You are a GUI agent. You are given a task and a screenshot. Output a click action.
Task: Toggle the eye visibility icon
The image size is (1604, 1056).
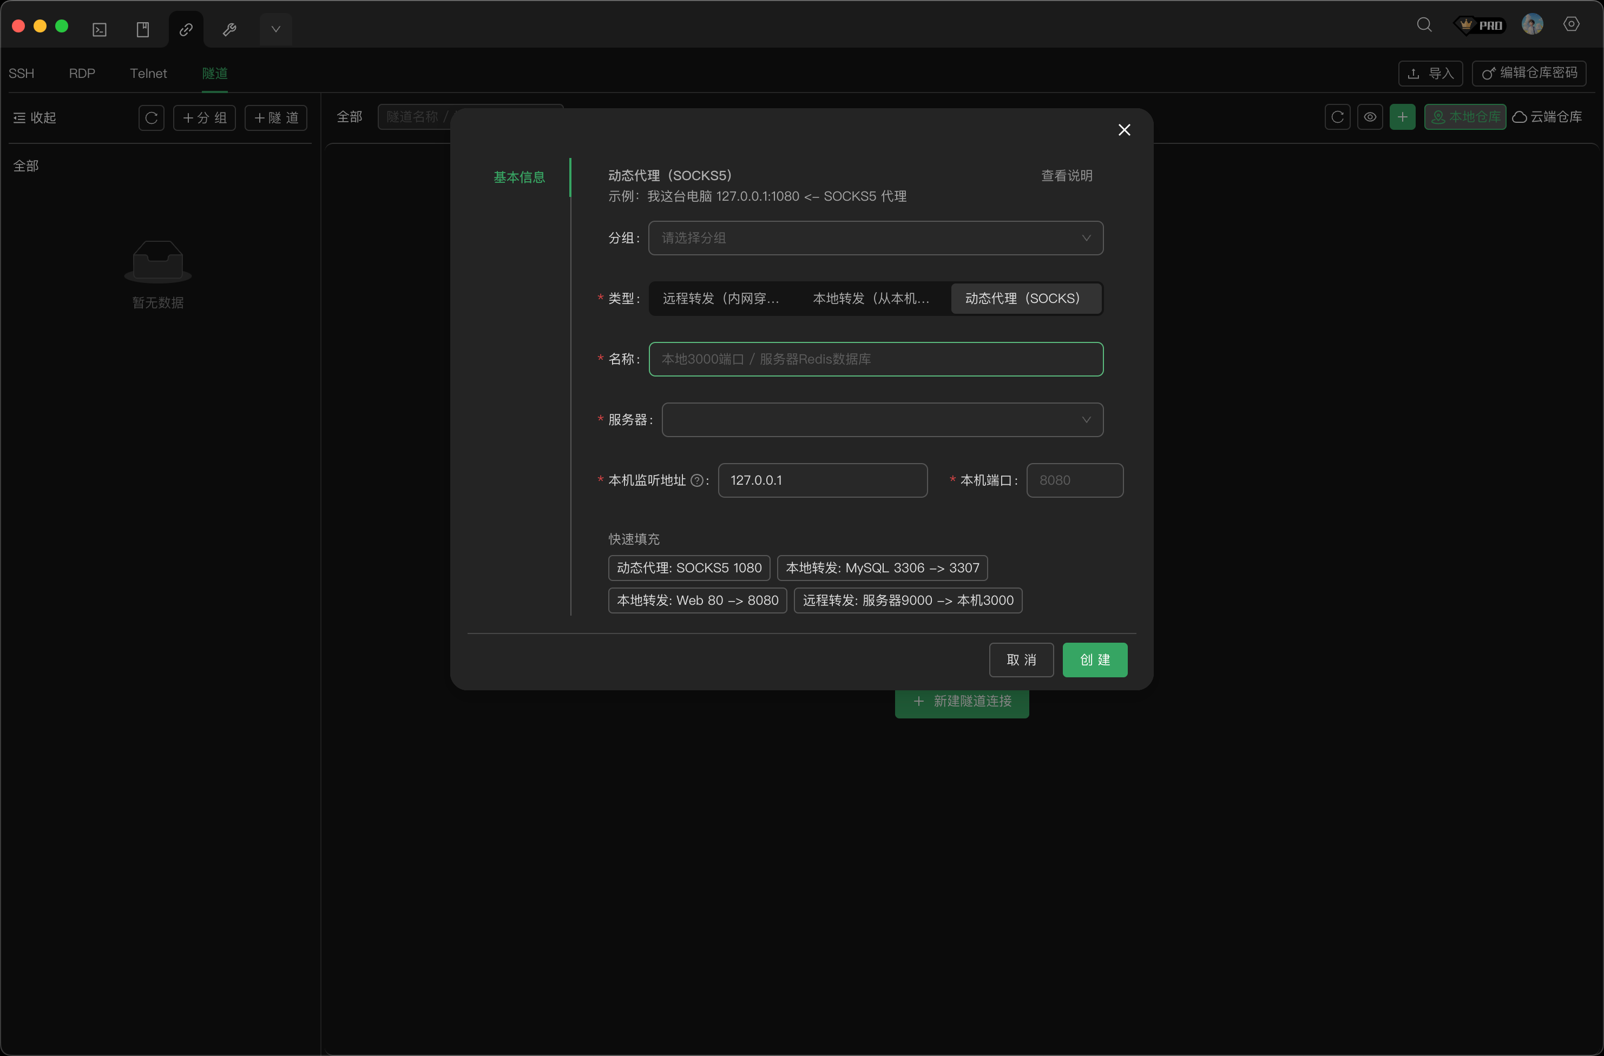(1370, 117)
